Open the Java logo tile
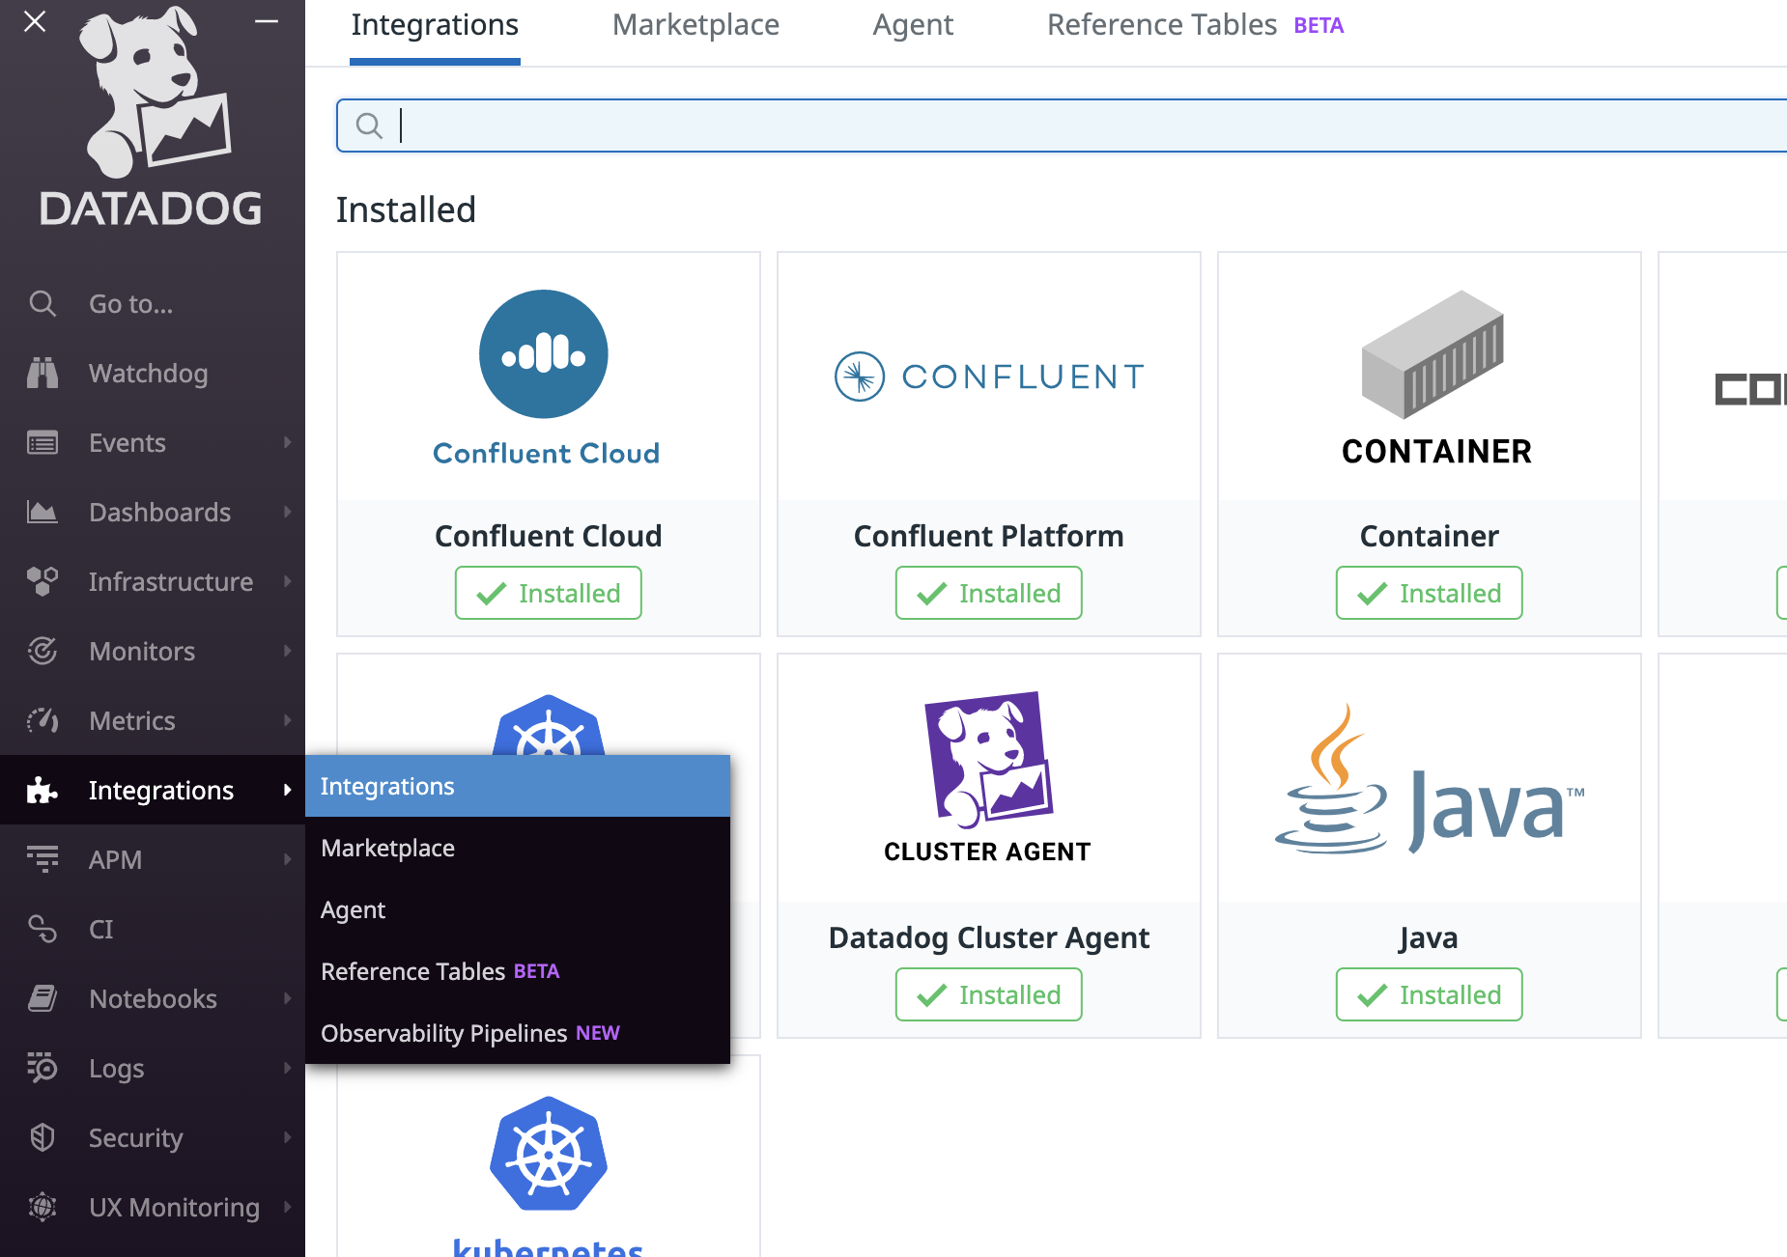This screenshot has width=1787, height=1257. pyautogui.click(x=1429, y=778)
